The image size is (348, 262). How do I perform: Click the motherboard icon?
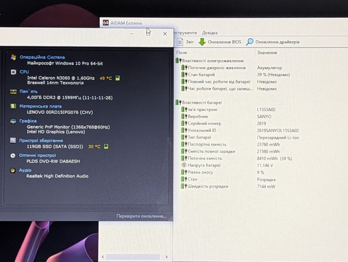pyautogui.click(x=13, y=106)
